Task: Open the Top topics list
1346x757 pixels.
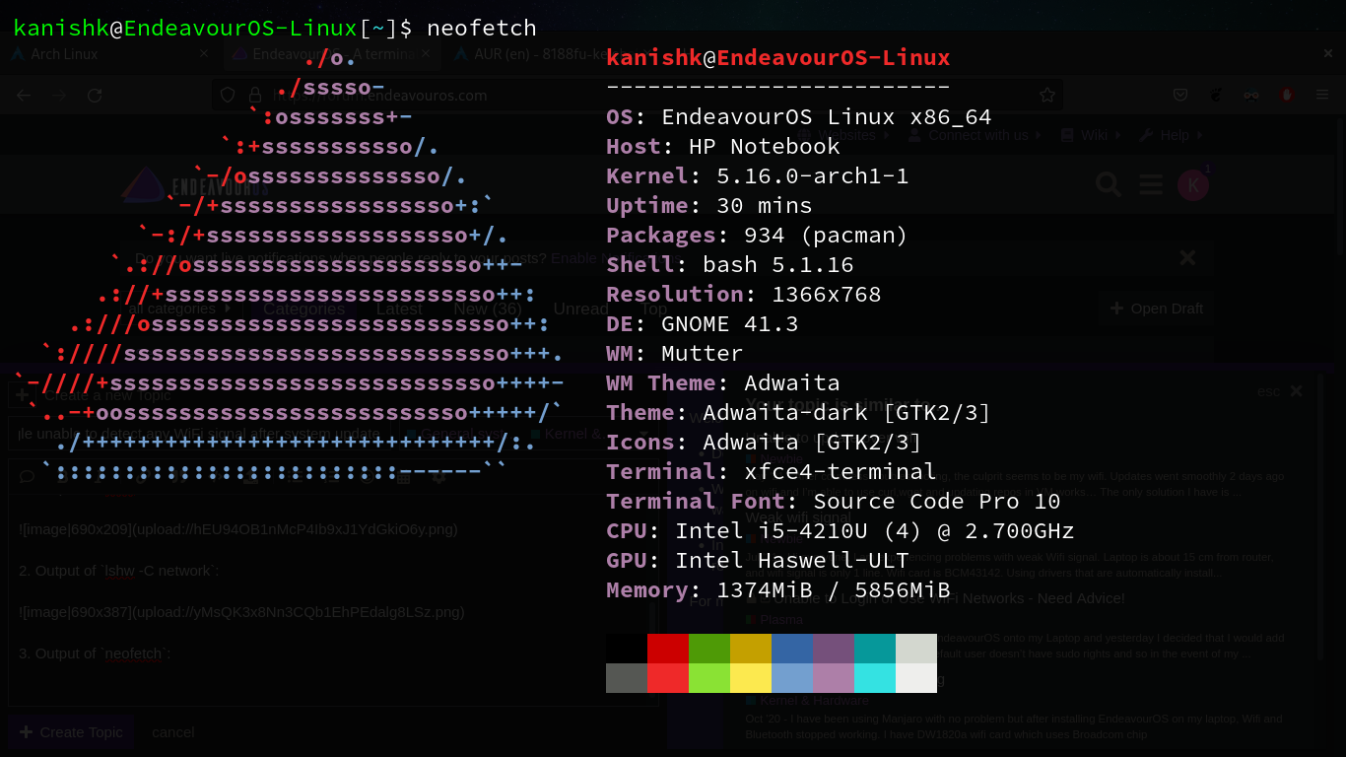Action: point(654,309)
